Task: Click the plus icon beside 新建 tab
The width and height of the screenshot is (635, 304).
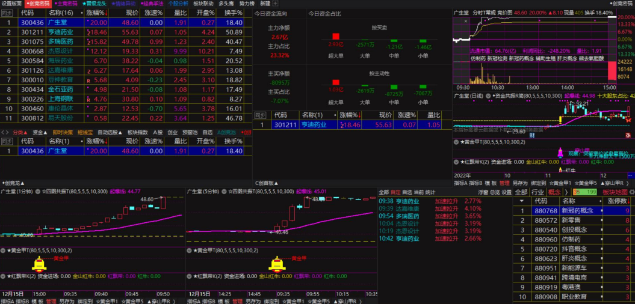Action: (276, 3)
